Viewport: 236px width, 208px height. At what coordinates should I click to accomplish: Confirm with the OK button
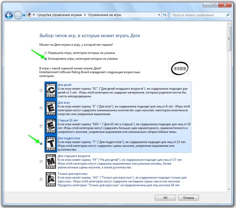pyautogui.click(x=165, y=198)
